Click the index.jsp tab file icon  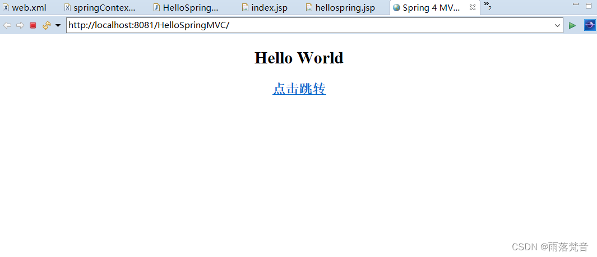(x=245, y=8)
